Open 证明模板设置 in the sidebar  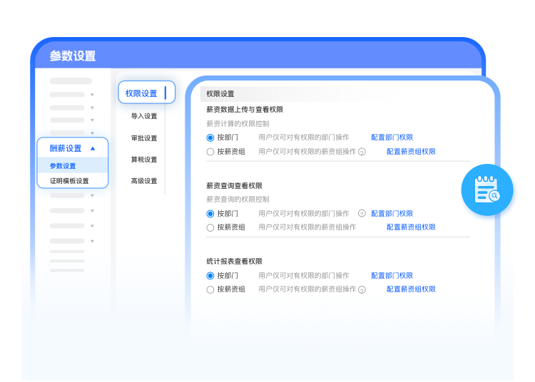tap(69, 181)
